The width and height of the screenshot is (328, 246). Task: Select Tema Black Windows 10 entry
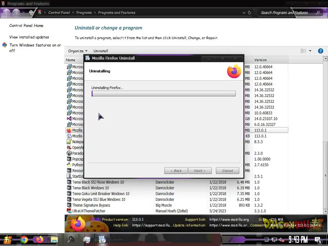tap(91, 188)
